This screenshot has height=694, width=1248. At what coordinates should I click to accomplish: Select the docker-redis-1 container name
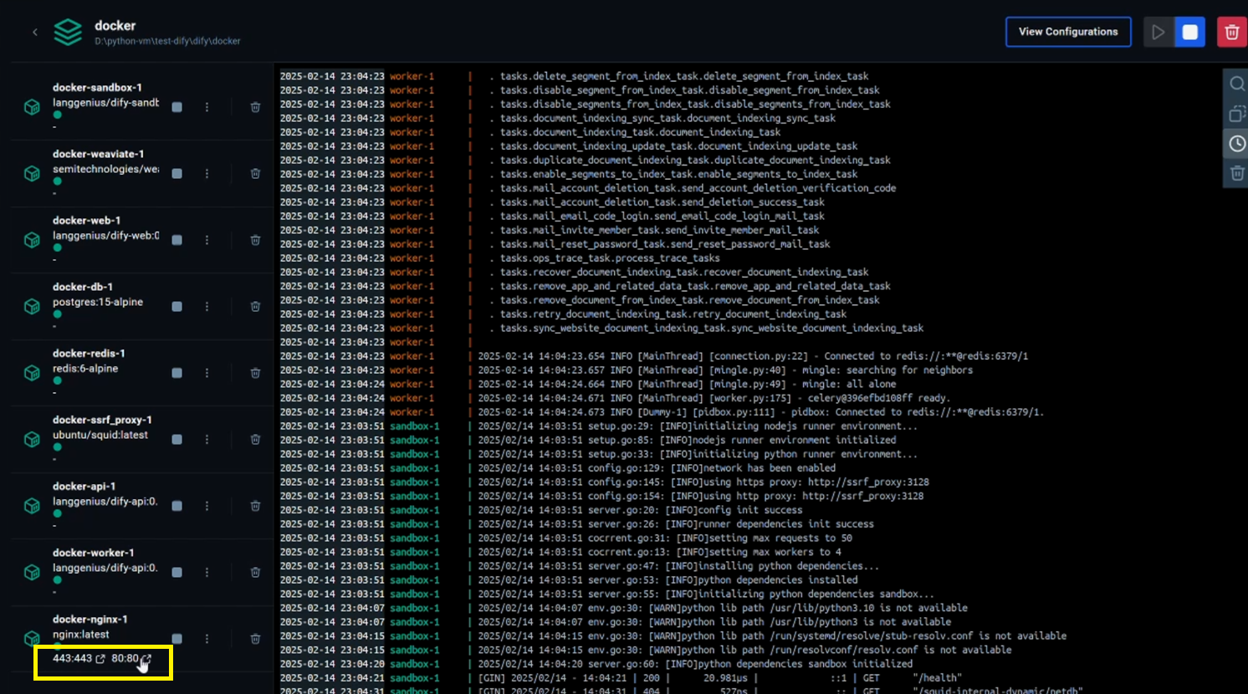click(x=89, y=353)
